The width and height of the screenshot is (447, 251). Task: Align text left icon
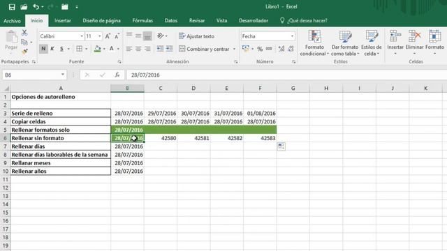[x=129, y=49]
